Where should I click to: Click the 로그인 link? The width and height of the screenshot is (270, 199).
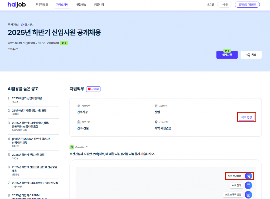point(210,5)
